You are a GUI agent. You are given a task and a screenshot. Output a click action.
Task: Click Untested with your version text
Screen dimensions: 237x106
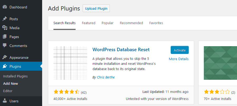[157, 99]
